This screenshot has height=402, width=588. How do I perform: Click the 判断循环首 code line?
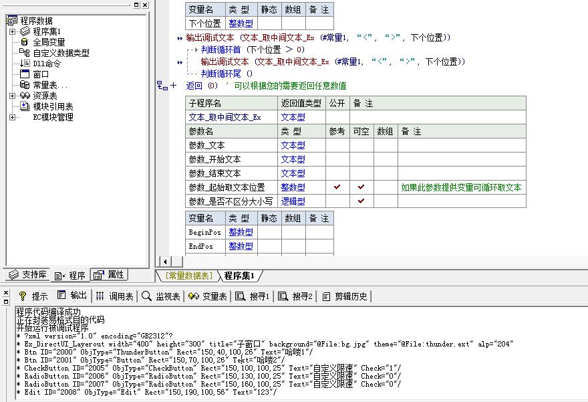pos(253,49)
